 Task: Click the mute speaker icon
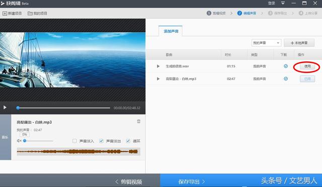tap(19, 141)
